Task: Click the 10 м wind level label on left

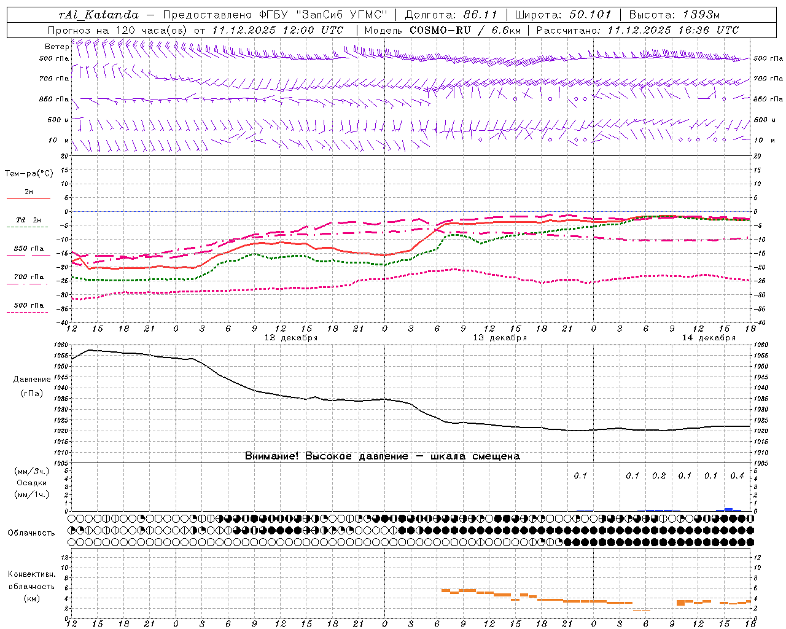Action: (59, 140)
